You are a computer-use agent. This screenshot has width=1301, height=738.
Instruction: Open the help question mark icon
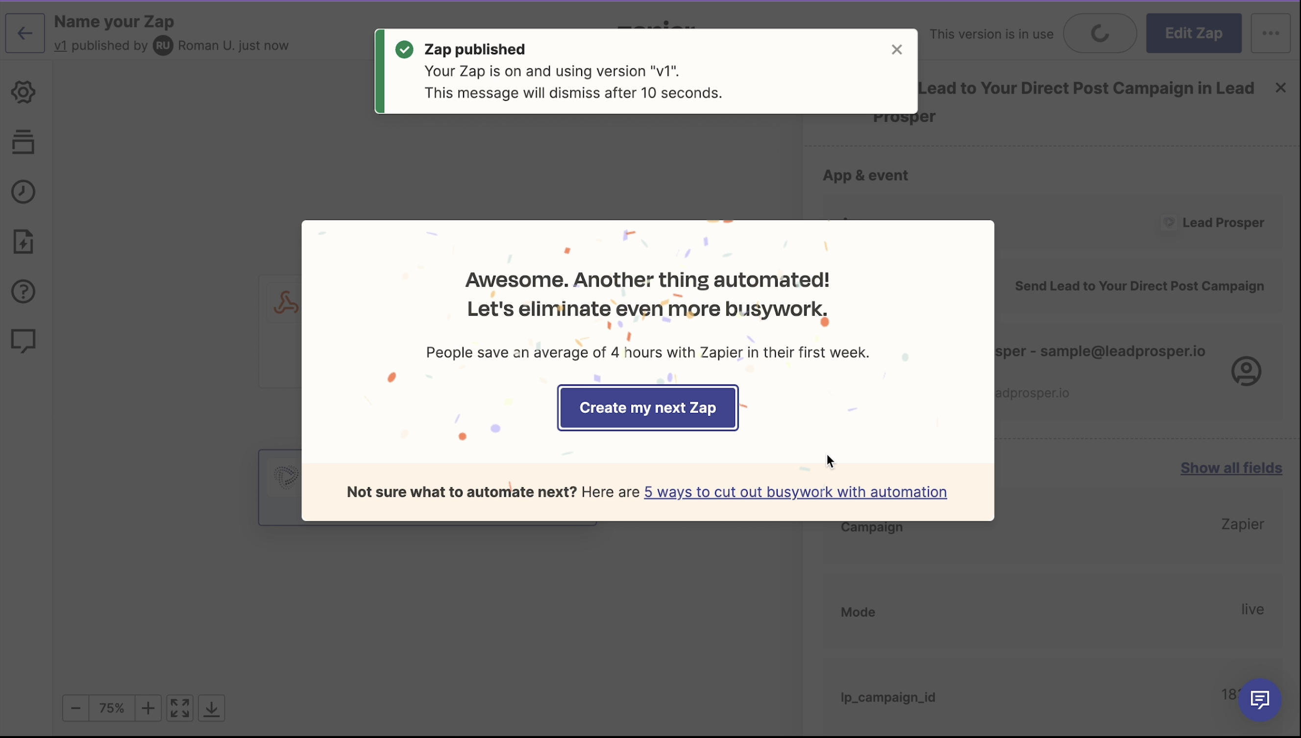[24, 291]
